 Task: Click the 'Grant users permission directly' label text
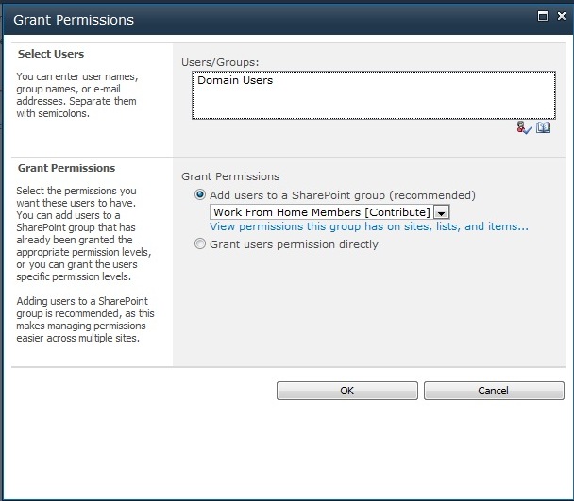point(294,244)
